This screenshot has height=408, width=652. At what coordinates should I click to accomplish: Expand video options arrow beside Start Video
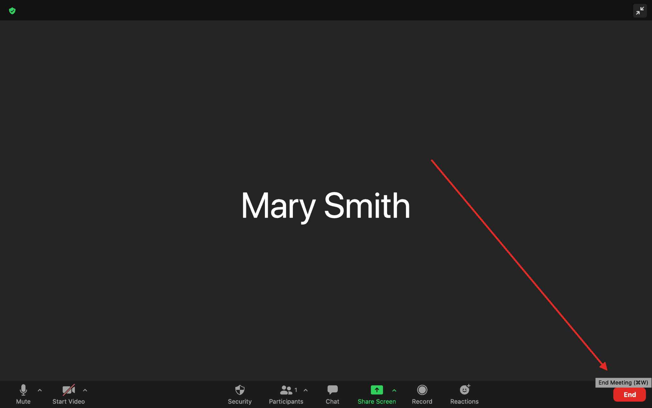click(x=85, y=390)
